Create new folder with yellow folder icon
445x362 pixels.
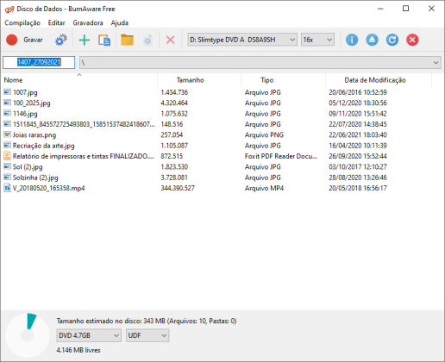(127, 40)
